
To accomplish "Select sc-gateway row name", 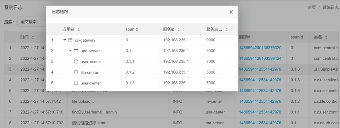I will [x=85, y=40].
